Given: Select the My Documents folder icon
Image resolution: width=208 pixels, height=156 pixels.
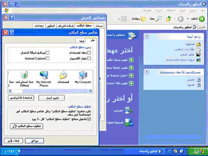Looking at the screenshot, I should pos(64,77).
